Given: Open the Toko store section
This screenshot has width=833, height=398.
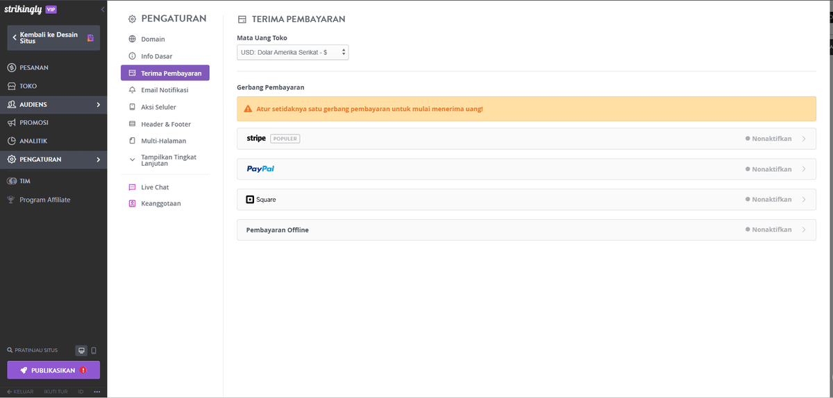Looking at the screenshot, I should coord(28,86).
